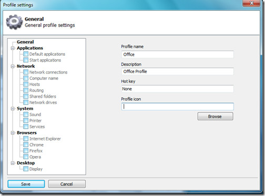This screenshot has height=196, width=265.
Task: Open Computer name text entry
Action: pos(44,78)
